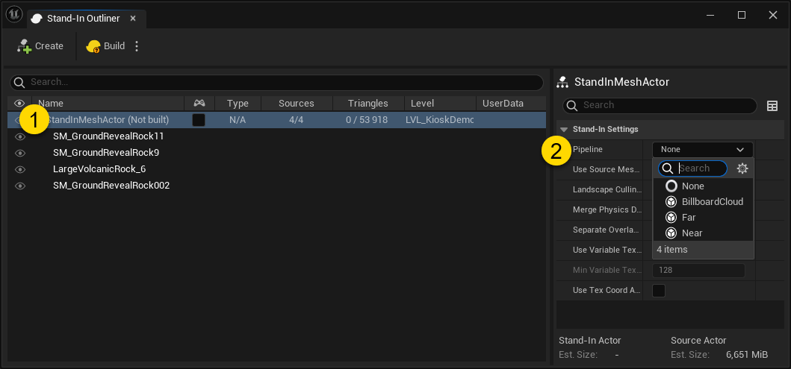Sort by the Sources column
Image resolution: width=791 pixels, height=369 pixels.
click(x=296, y=103)
